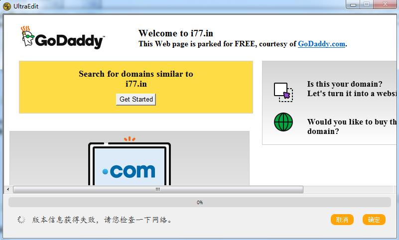Click the horizontal scrollbar thumb
This screenshot has height=240, width=399.
coord(158,189)
